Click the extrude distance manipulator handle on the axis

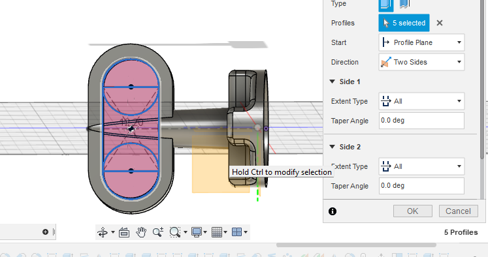click(x=257, y=128)
